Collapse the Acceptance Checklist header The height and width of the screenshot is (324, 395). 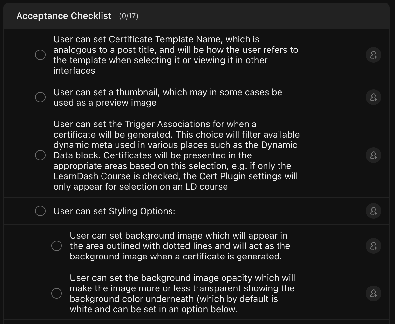pyautogui.click(x=64, y=16)
